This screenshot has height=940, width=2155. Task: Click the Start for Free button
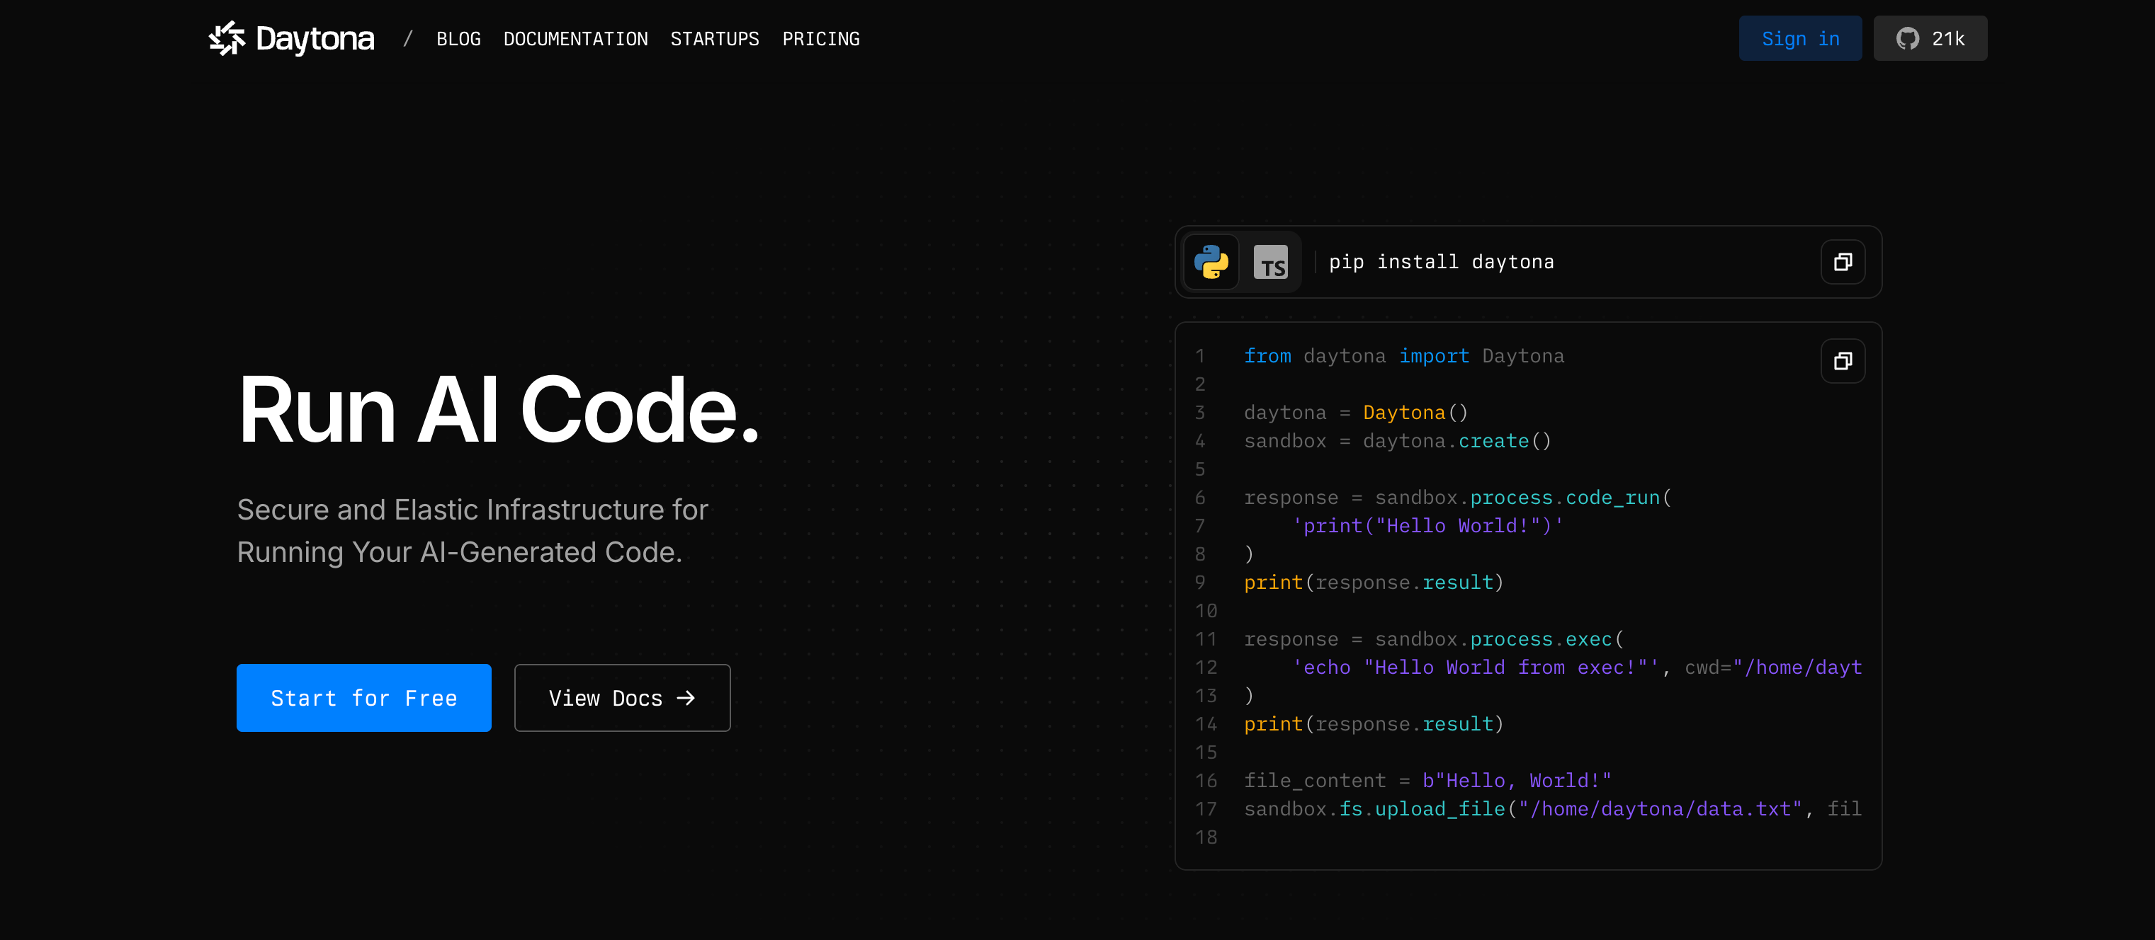[364, 698]
